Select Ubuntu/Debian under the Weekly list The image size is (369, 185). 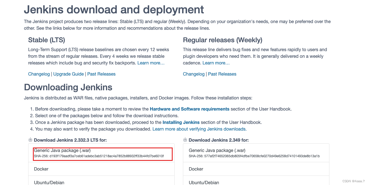pyautogui.click(x=256, y=181)
